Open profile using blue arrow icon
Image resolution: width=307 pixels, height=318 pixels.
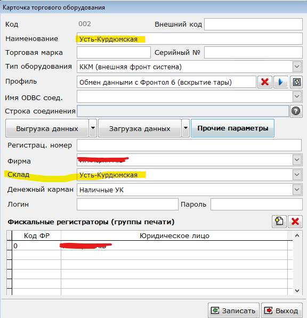(x=281, y=82)
